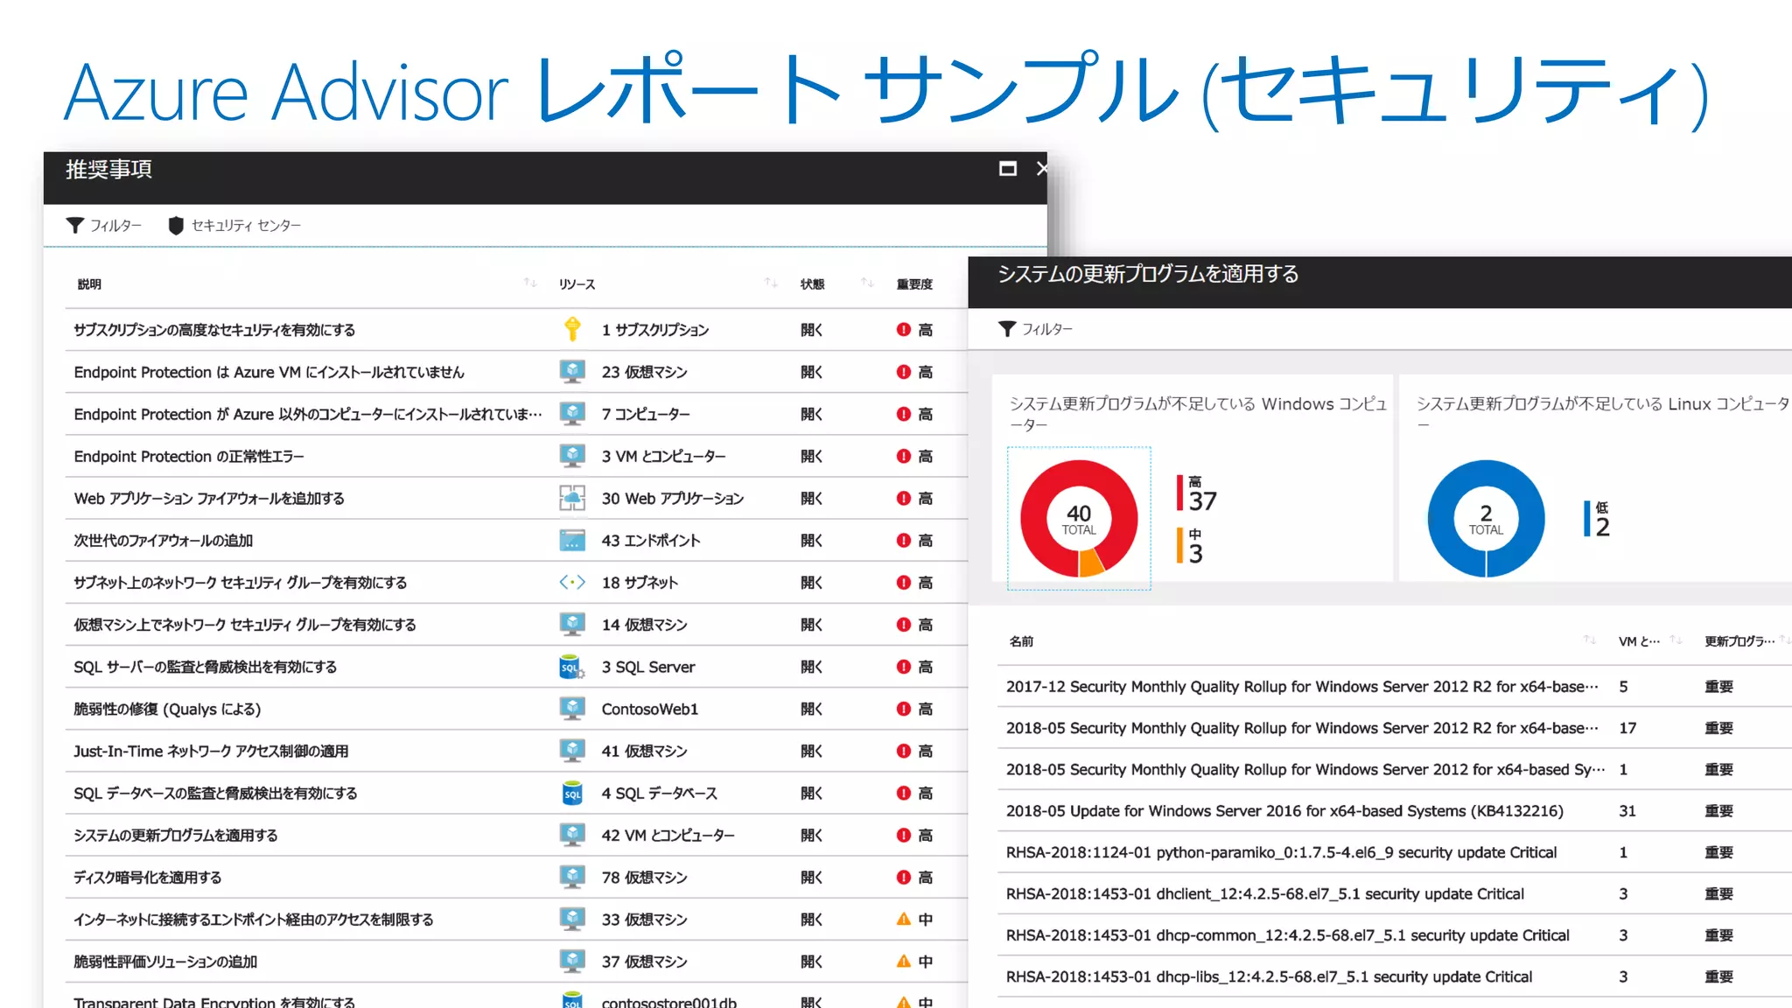Click computer icon next to 7 コンピューター
Image resolution: width=1792 pixels, height=1008 pixels.
pyautogui.click(x=572, y=414)
